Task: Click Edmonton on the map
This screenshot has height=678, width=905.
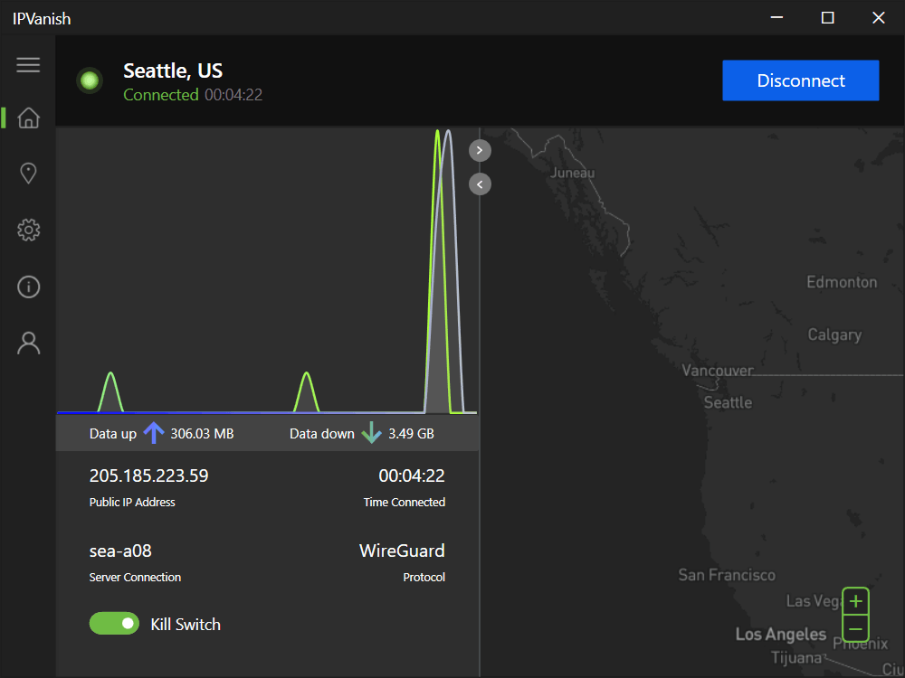Action: [842, 282]
